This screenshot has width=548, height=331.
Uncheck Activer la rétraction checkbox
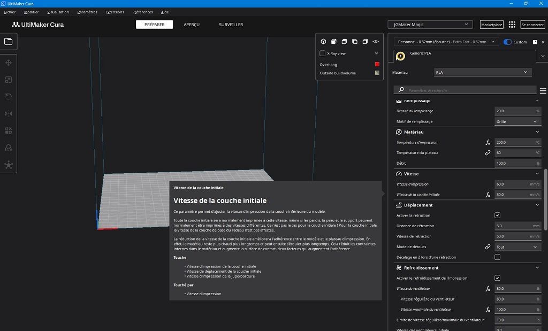pos(497,215)
